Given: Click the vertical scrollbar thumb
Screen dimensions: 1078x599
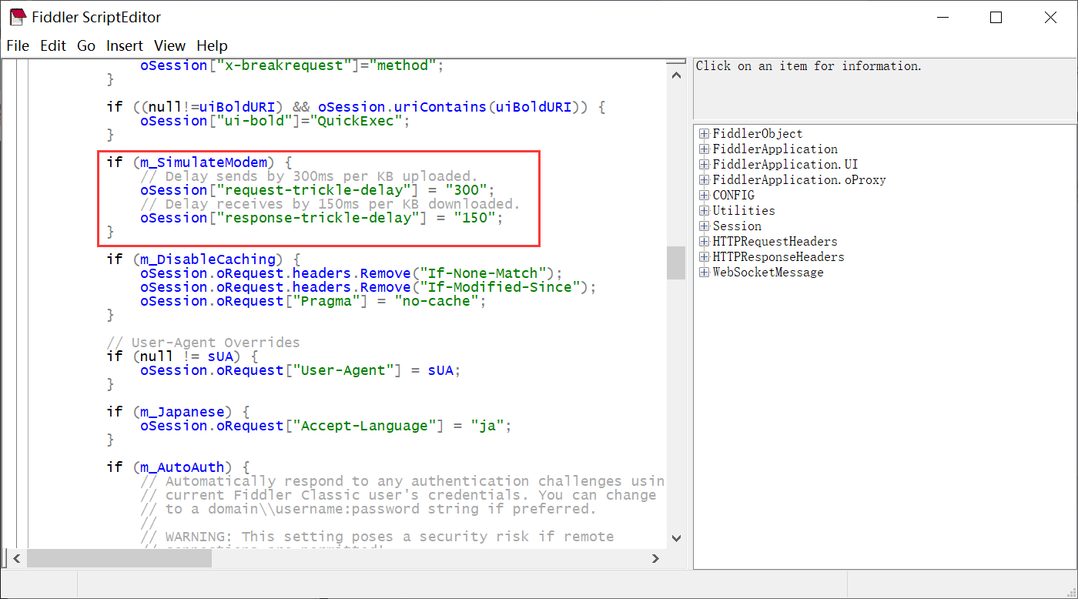Looking at the screenshot, I should 676,263.
